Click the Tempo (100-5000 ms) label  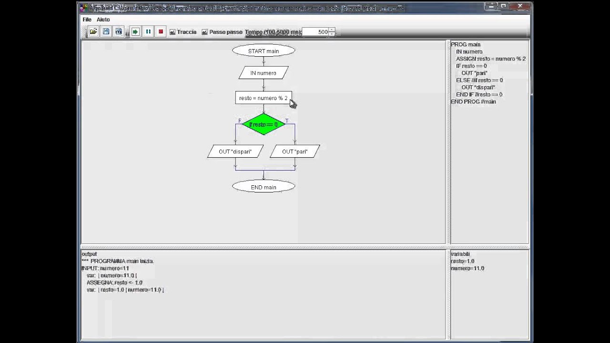[273, 32]
